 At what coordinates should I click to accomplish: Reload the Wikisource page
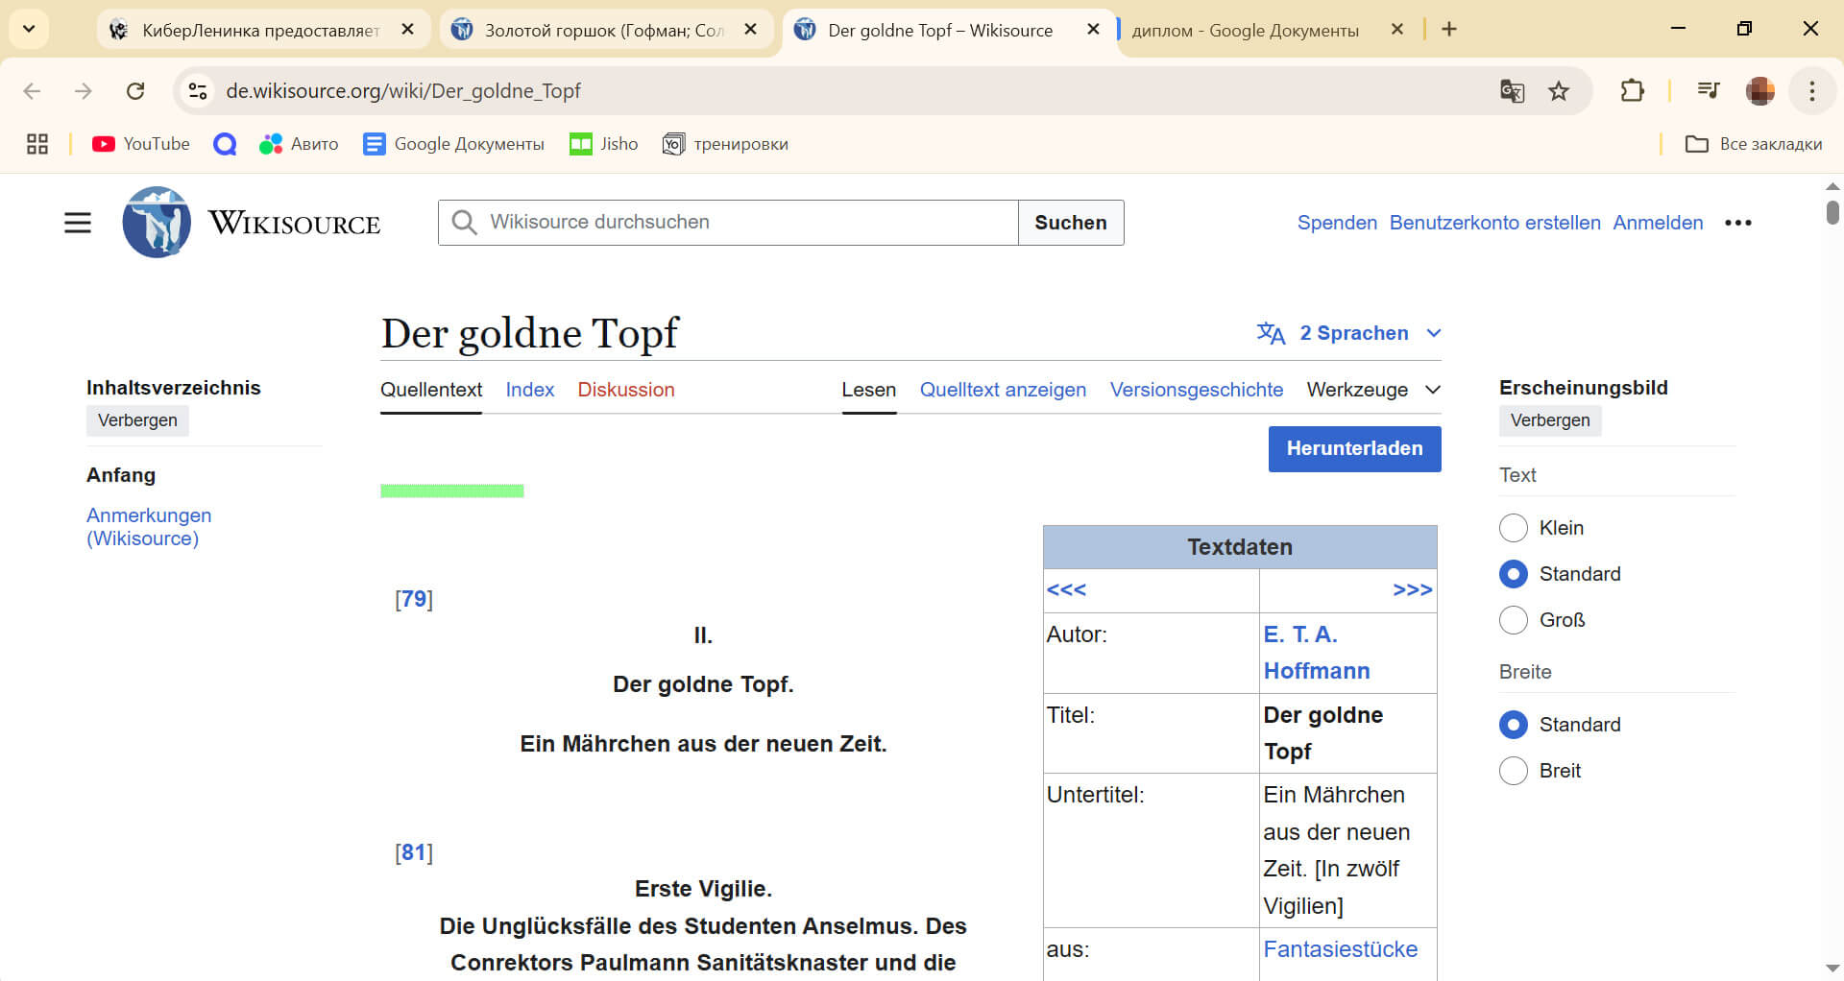135,91
